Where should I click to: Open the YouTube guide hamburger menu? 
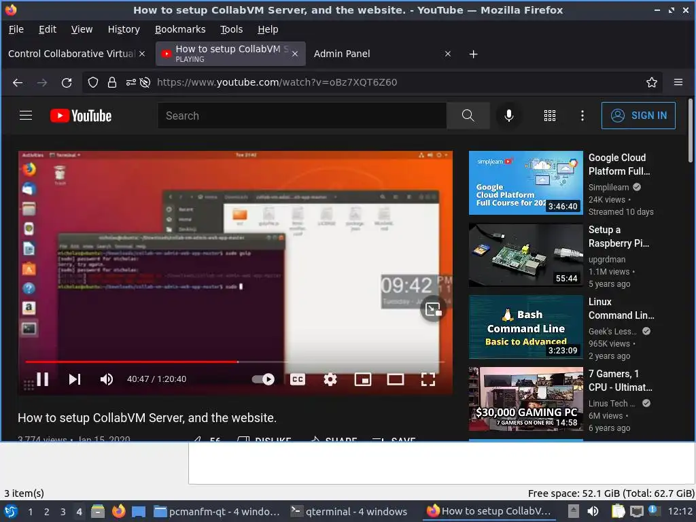[x=26, y=116]
